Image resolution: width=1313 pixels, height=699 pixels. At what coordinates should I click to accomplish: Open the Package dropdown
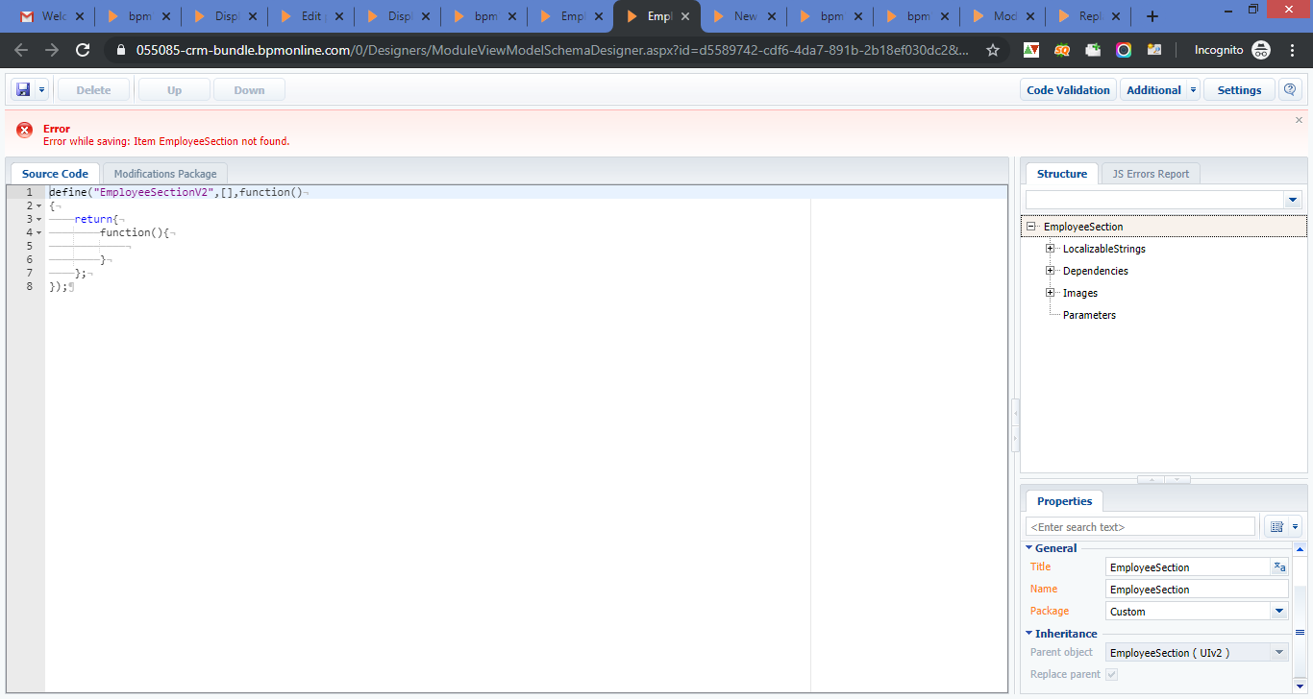(1279, 611)
